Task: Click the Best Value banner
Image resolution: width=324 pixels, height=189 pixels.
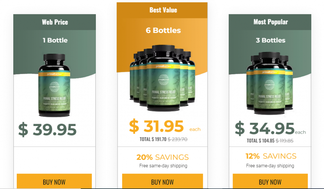Action: (162, 10)
